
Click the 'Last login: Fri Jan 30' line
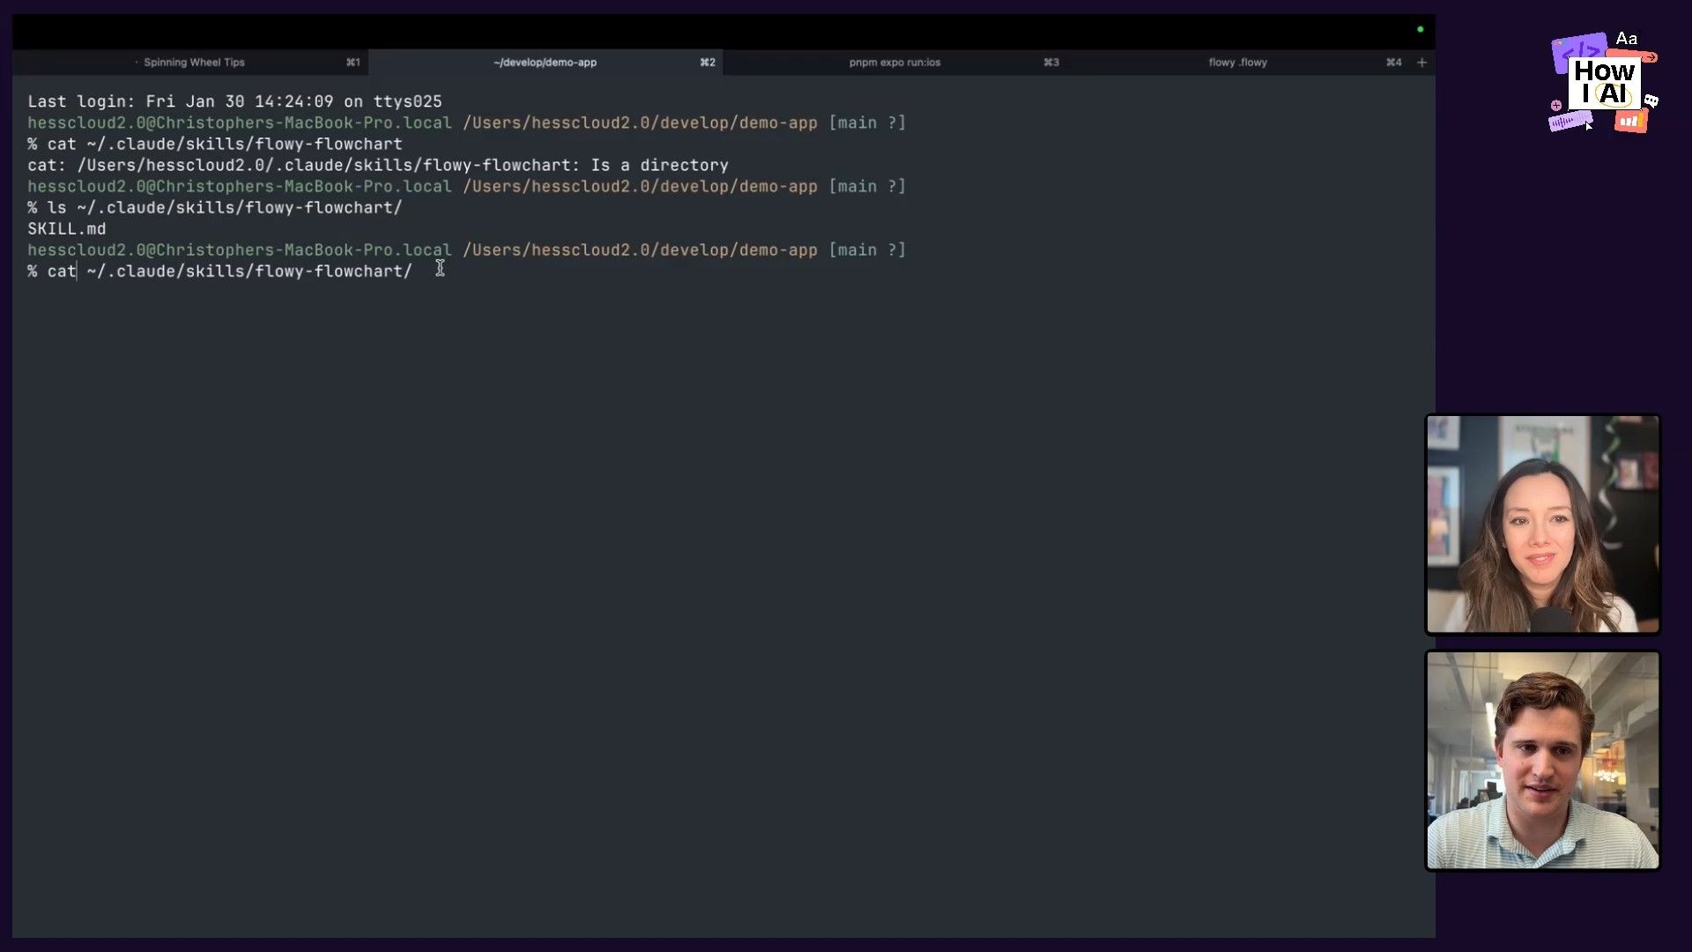point(234,102)
